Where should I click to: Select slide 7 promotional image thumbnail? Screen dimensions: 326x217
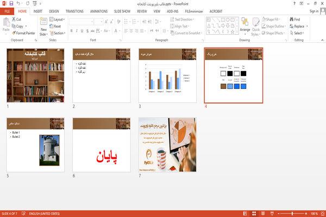pyautogui.click(x=167, y=145)
